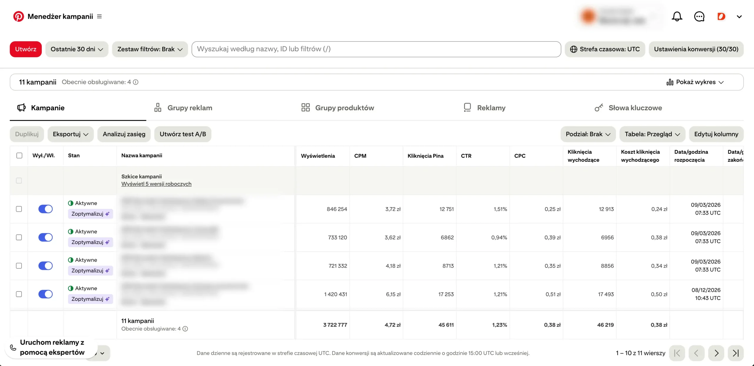Open the Podział: Brak dropdown
This screenshot has width=754, height=366.
[588, 134]
